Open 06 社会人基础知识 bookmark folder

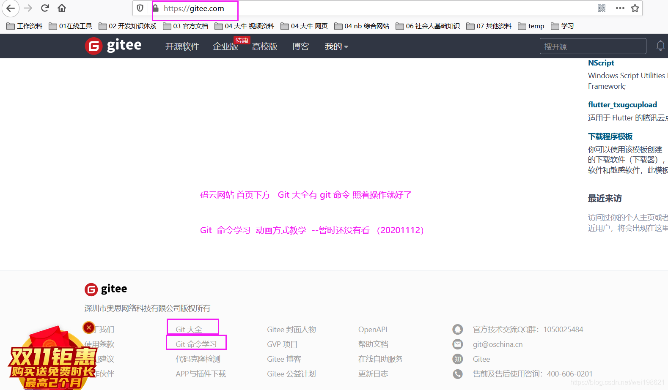[428, 26]
